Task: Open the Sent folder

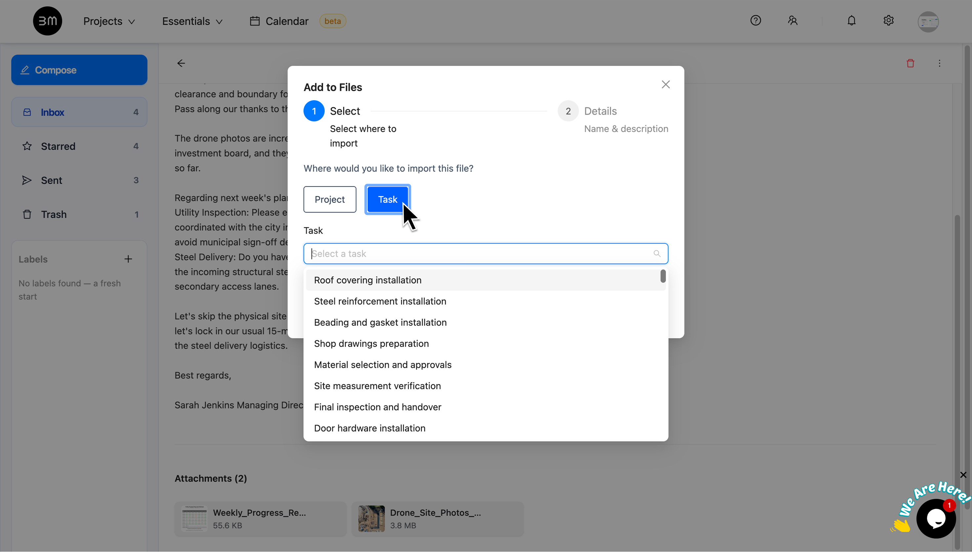Action: point(79,180)
